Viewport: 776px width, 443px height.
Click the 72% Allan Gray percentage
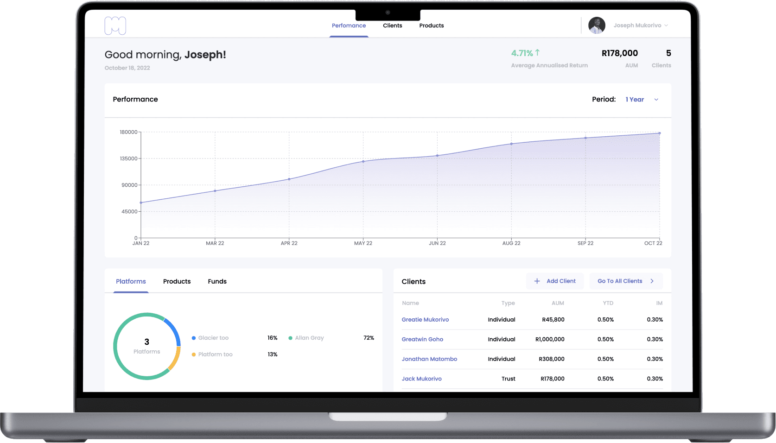click(369, 338)
